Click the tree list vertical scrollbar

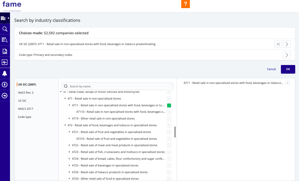click(175, 132)
